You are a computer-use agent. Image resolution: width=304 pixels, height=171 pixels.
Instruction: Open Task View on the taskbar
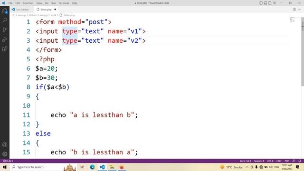(82, 167)
